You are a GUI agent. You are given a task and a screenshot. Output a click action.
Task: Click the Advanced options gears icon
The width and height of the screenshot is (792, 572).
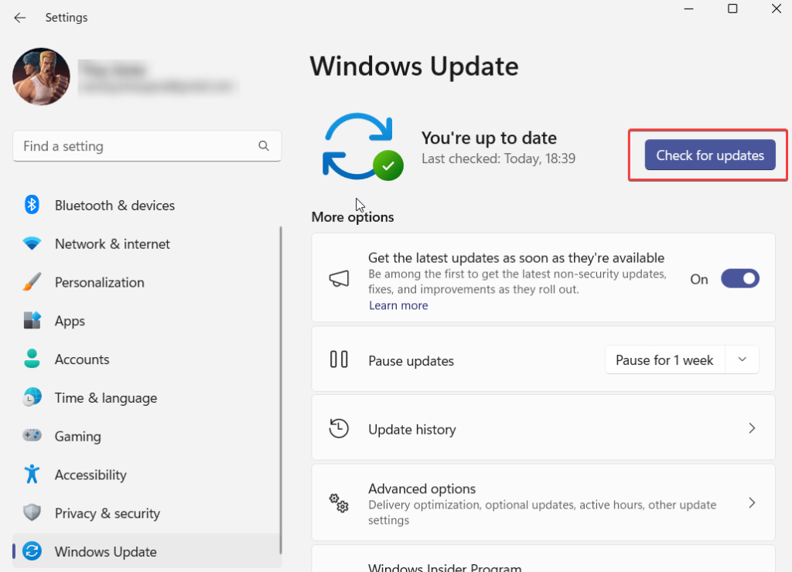[x=339, y=503]
